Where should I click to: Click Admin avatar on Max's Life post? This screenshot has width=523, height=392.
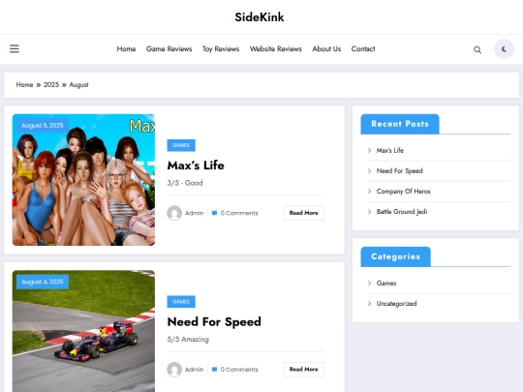coord(174,213)
